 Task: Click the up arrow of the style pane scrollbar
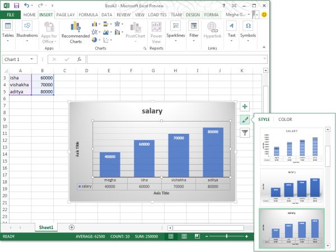(x=328, y=129)
